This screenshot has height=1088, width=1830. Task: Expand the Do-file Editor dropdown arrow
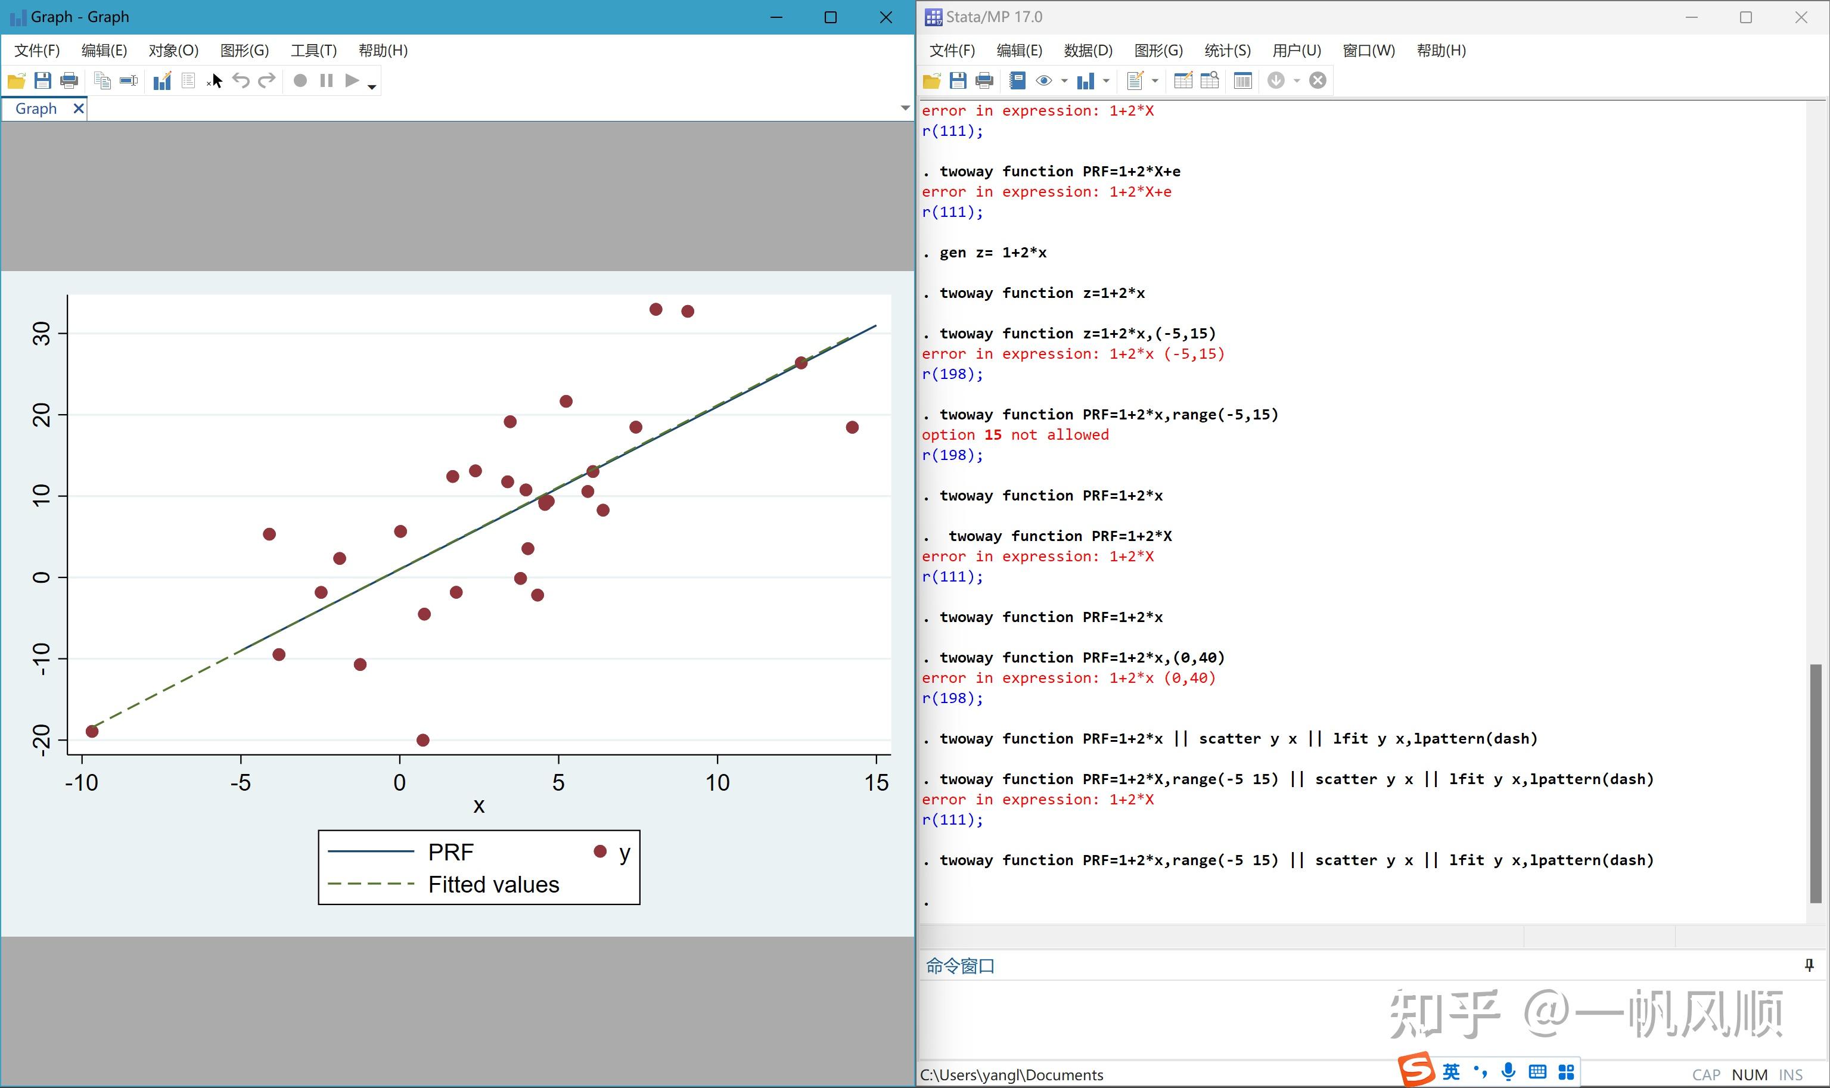[1155, 82]
